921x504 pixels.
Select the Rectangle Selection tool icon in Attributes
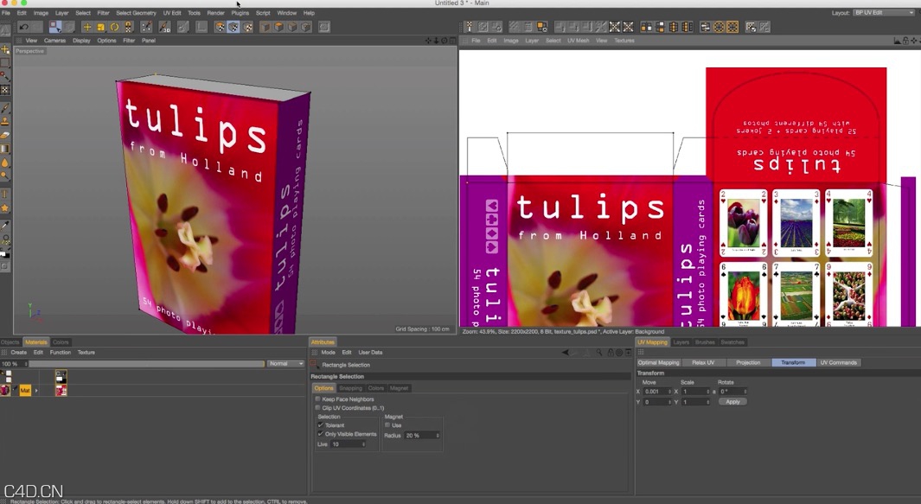click(314, 364)
